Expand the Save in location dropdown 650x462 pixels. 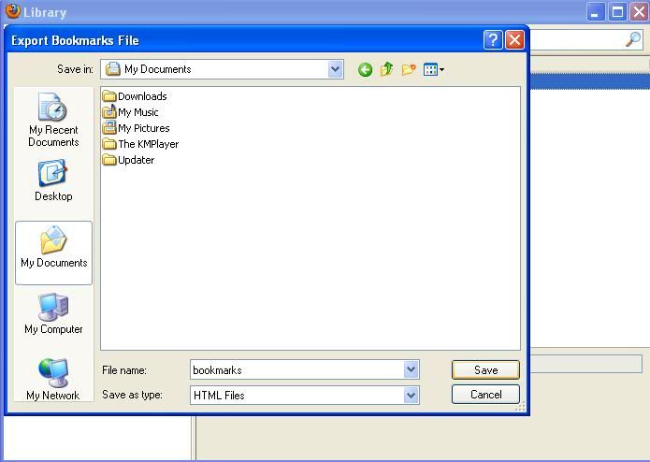(336, 69)
